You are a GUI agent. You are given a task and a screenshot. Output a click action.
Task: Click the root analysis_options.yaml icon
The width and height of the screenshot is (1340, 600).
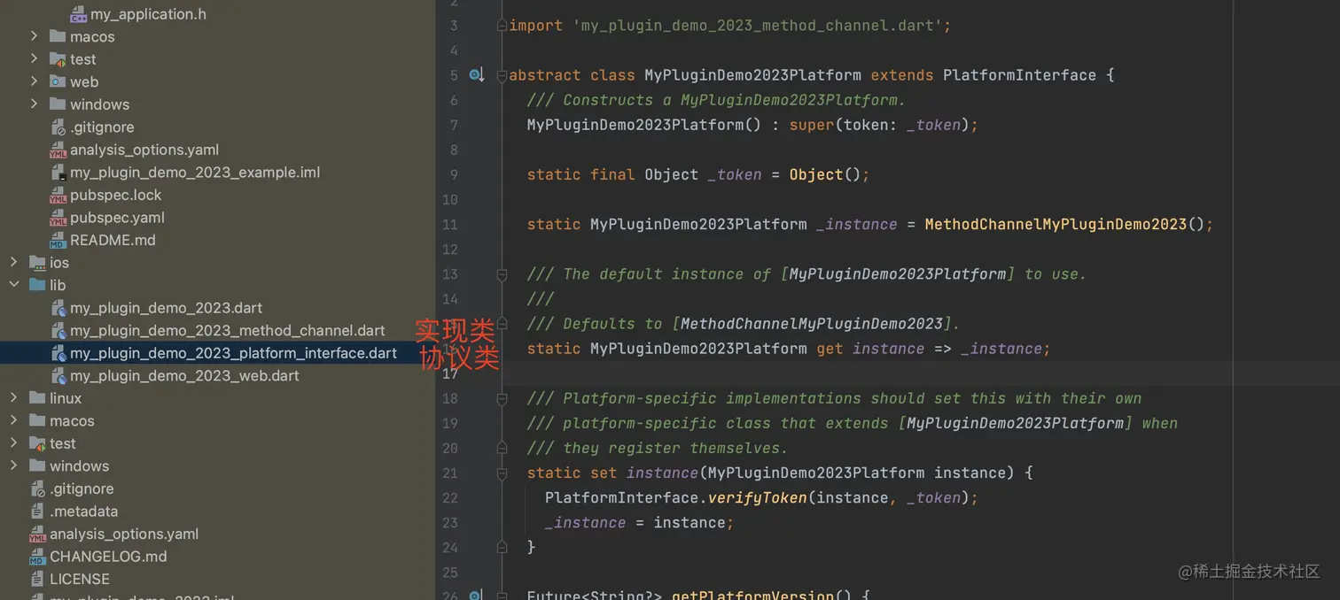[x=37, y=534]
